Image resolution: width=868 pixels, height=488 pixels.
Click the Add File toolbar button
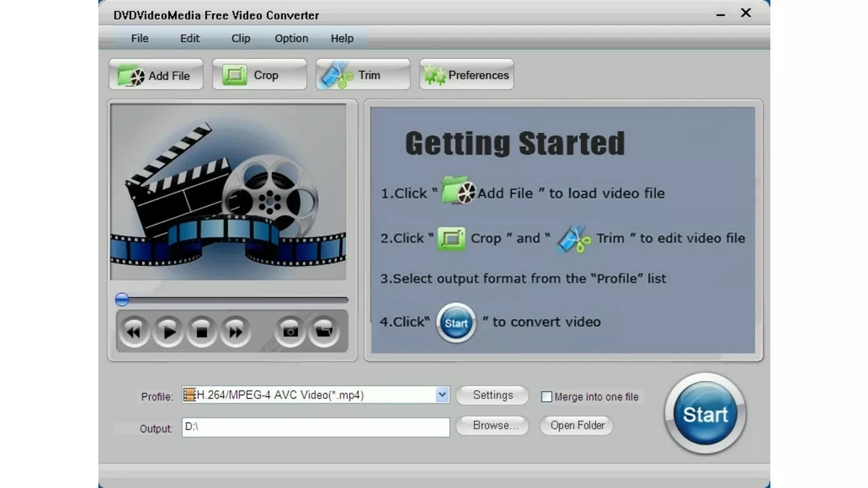156,75
